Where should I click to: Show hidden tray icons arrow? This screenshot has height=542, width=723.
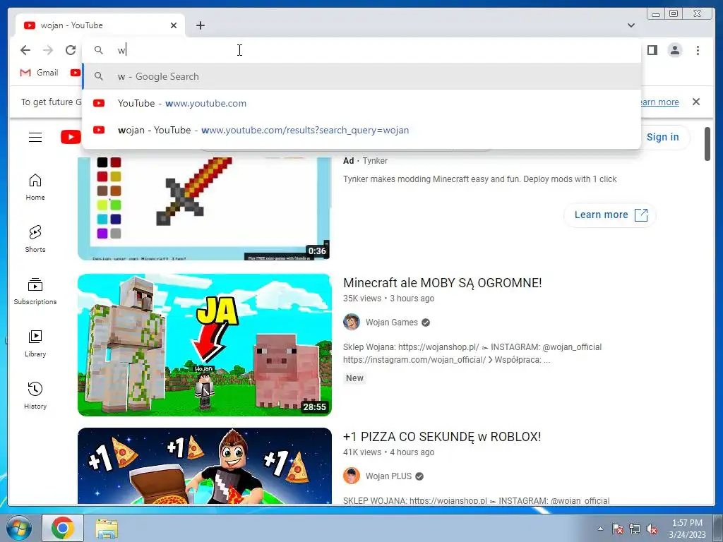tap(600, 529)
